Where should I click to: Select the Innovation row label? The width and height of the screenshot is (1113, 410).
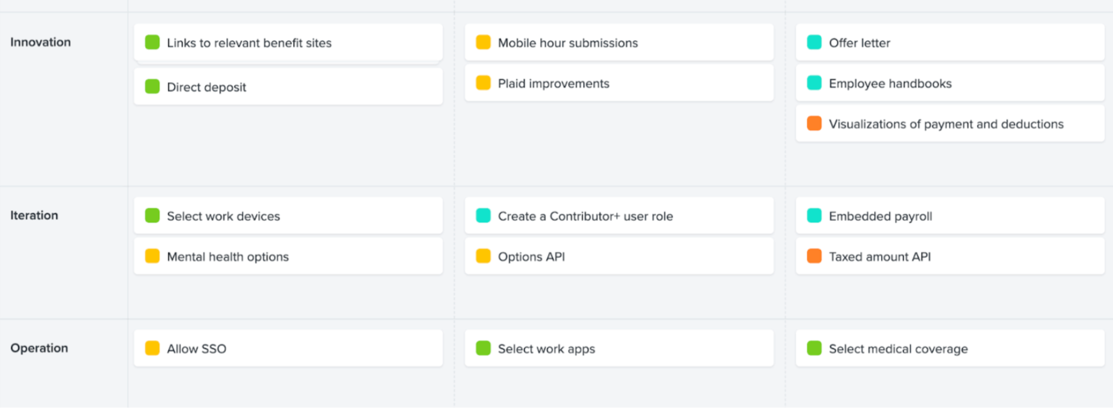(40, 42)
